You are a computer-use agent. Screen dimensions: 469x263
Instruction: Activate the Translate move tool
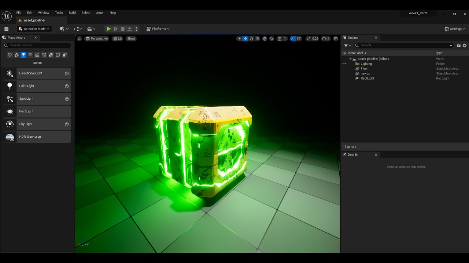[245, 39]
